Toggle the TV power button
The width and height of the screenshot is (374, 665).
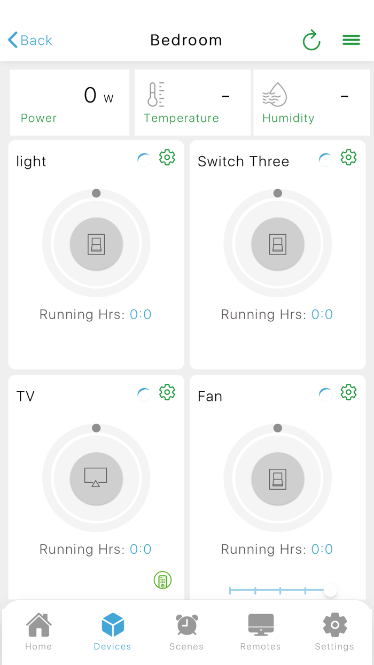pos(96,478)
